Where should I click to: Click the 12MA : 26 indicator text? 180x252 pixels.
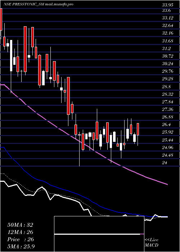[20, 232]
